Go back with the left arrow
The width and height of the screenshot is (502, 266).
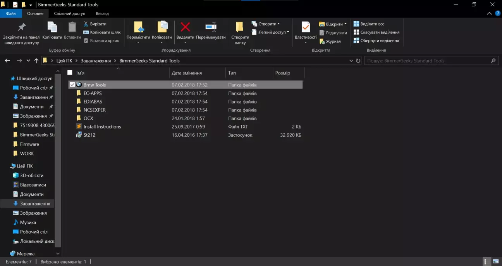tap(7, 61)
